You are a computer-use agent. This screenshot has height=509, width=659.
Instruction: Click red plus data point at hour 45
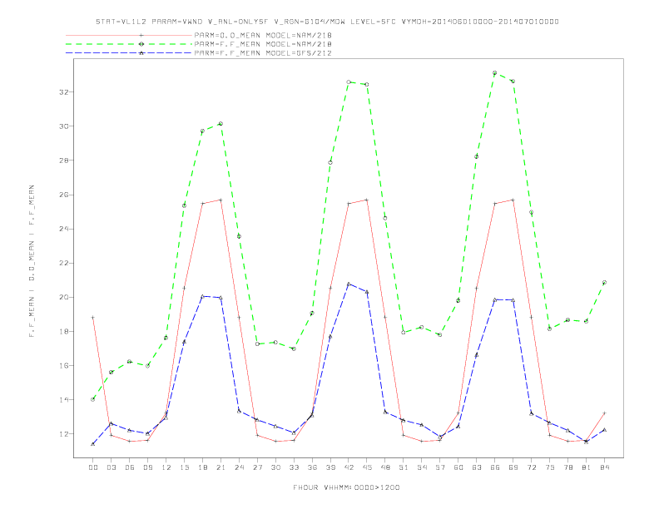tap(367, 200)
